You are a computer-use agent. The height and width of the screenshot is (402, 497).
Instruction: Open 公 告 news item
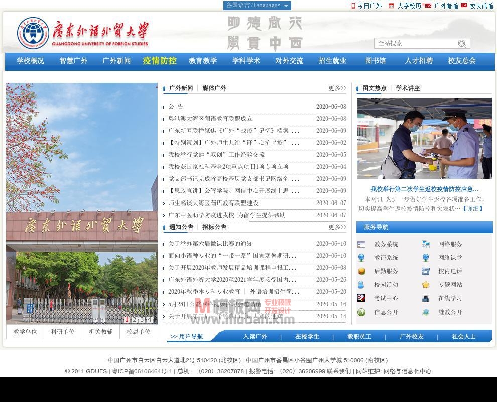pyautogui.click(x=176, y=107)
